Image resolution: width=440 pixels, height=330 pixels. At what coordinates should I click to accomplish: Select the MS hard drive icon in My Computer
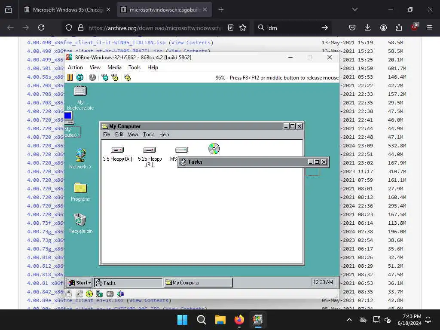pyautogui.click(x=182, y=150)
